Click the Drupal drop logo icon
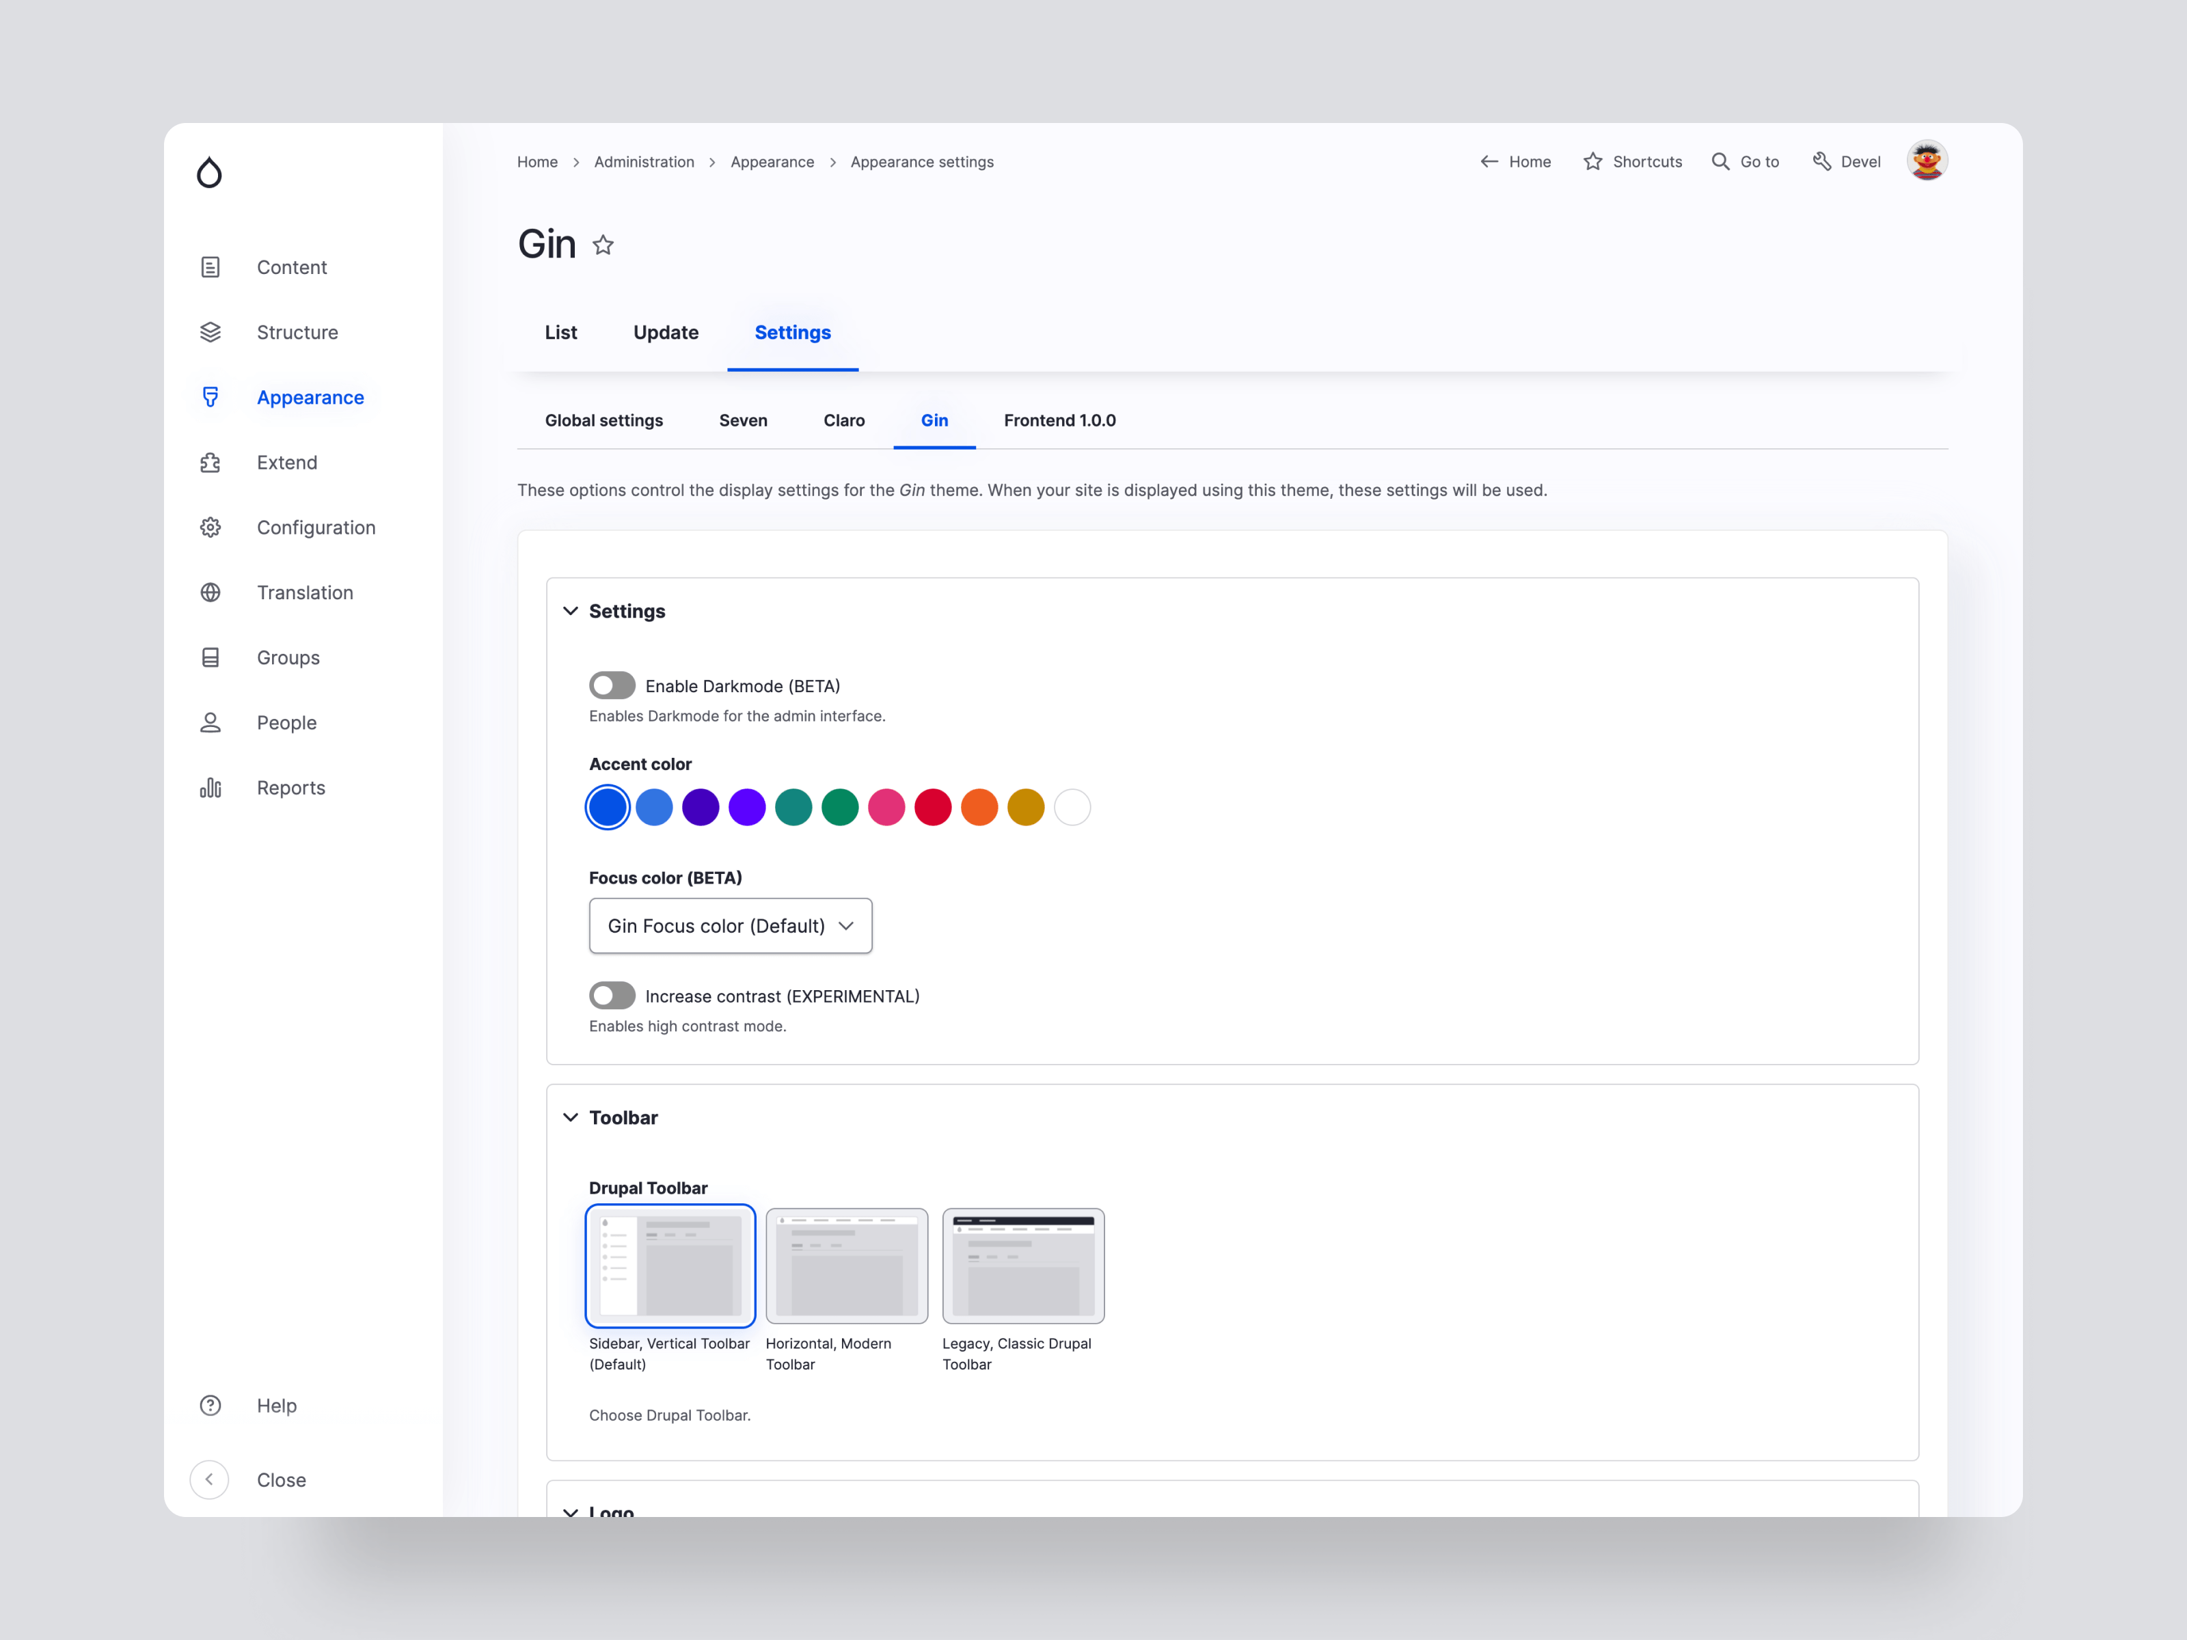The height and width of the screenshot is (1640, 2187). (x=208, y=173)
